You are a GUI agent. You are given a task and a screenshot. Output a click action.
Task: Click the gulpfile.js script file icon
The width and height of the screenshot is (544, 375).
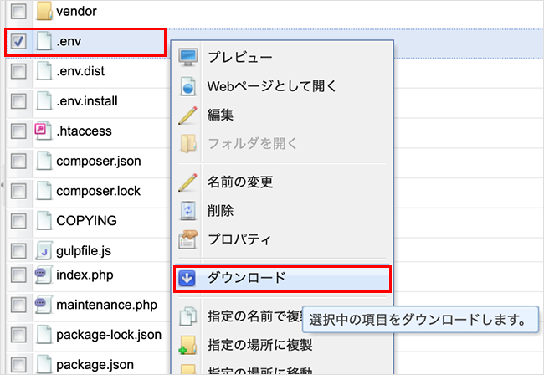pos(44,251)
